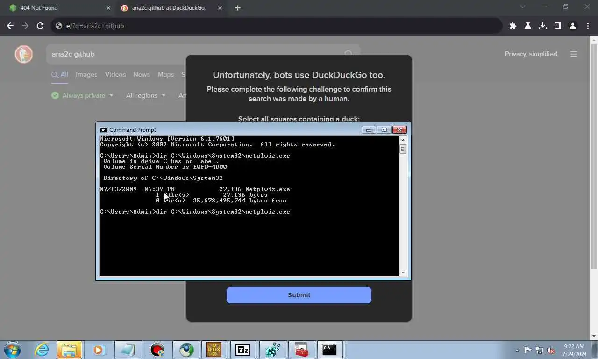Open the browser extensions puzzle icon

pos(513,26)
